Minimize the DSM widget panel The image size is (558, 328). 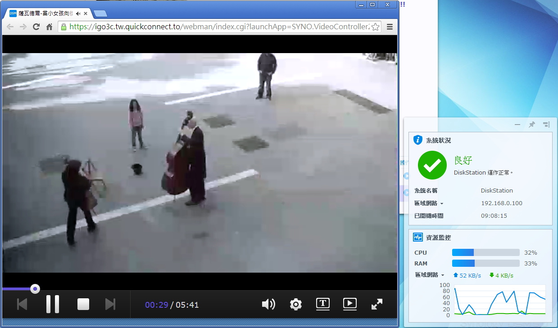click(x=517, y=125)
